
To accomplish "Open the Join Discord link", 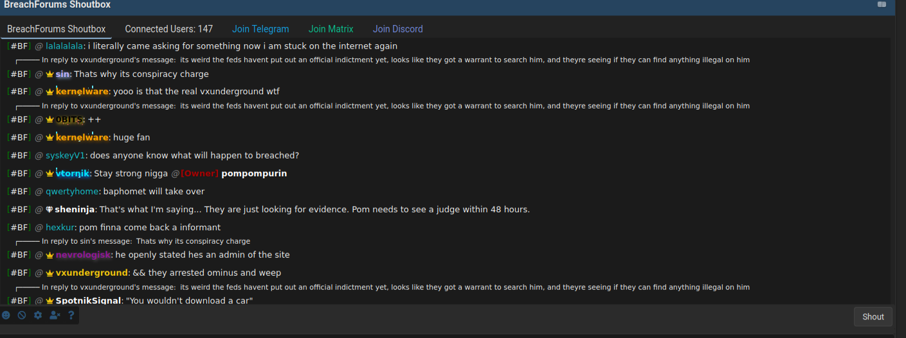I will (x=398, y=29).
